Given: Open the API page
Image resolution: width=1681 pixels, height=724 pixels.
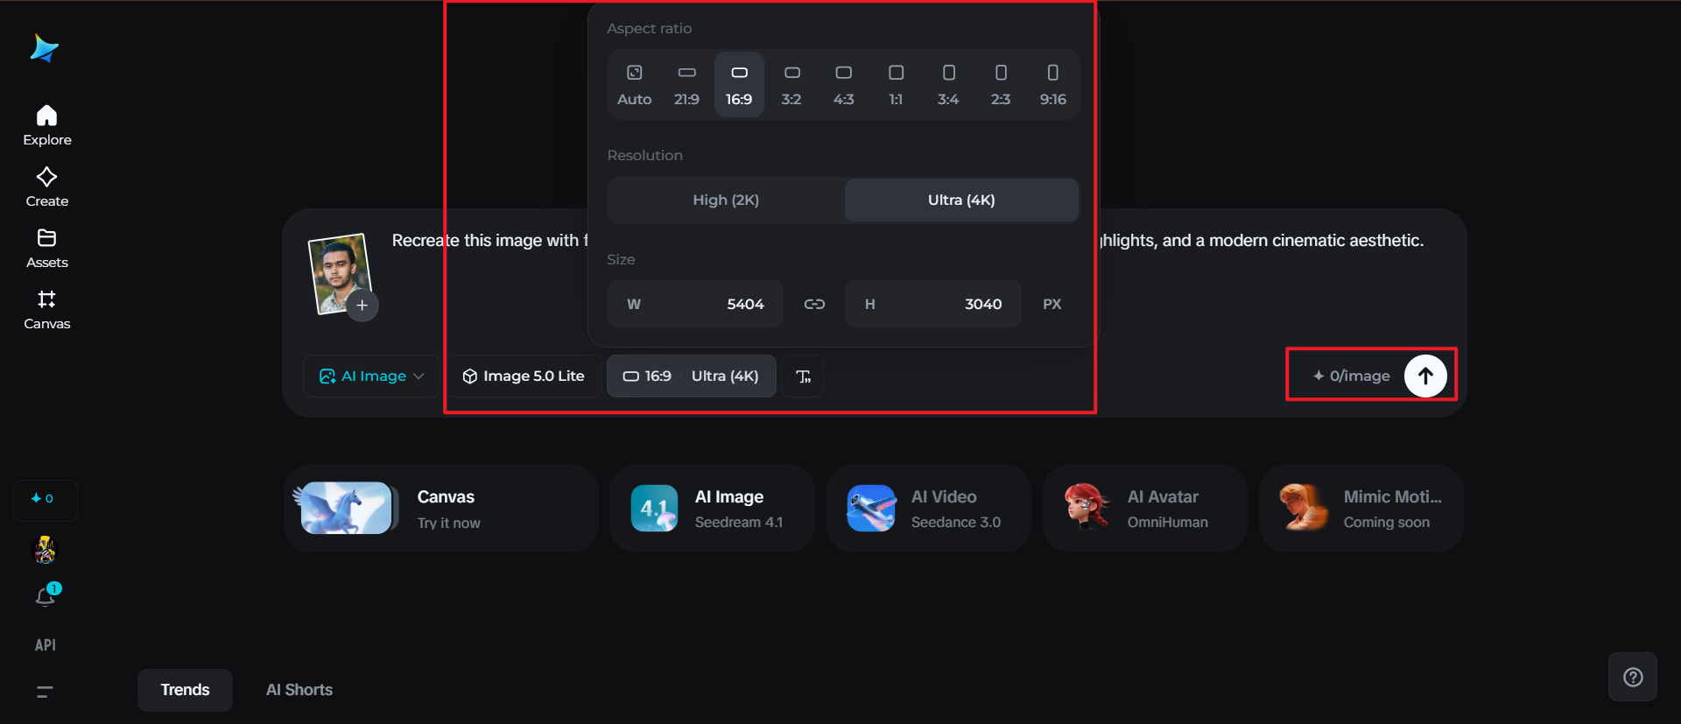Looking at the screenshot, I should pyautogui.click(x=46, y=645).
